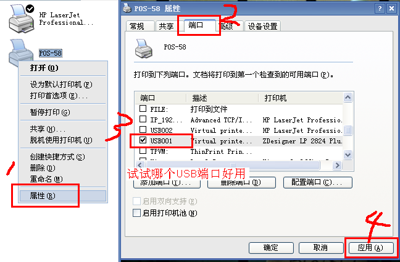Check the USB002 port checkbox

(x=143, y=130)
